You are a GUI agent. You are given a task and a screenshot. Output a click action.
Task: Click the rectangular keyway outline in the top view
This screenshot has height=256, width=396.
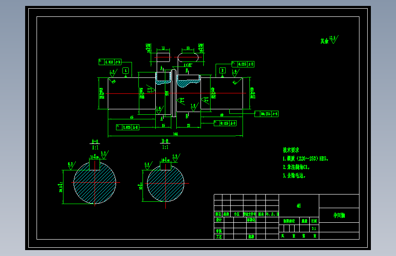point(164,57)
